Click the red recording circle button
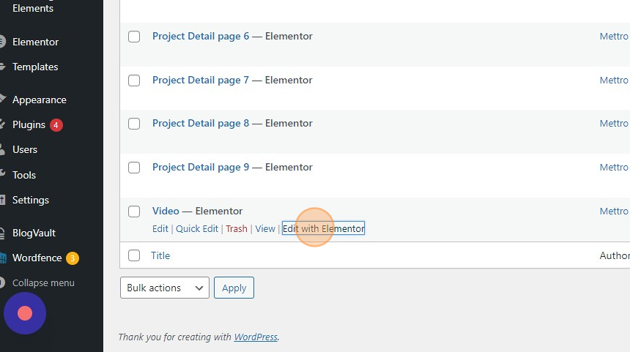This screenshot has width=630, height=352. (25, 313)
